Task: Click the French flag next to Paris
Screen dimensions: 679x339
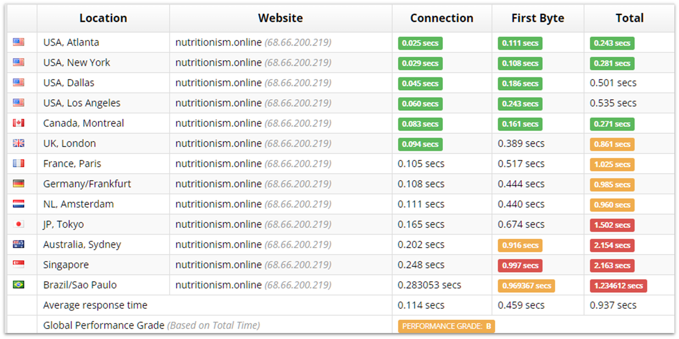Action: 18,163
